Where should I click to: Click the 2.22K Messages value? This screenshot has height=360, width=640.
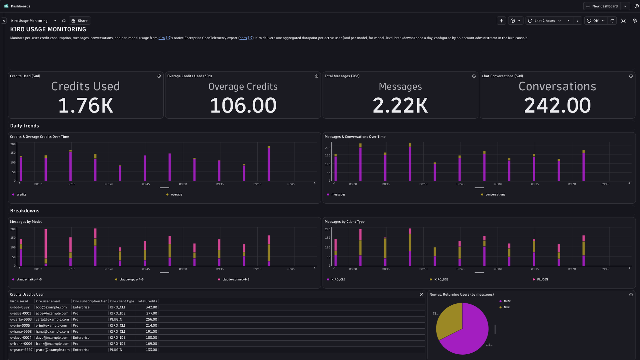coord(400,106)
